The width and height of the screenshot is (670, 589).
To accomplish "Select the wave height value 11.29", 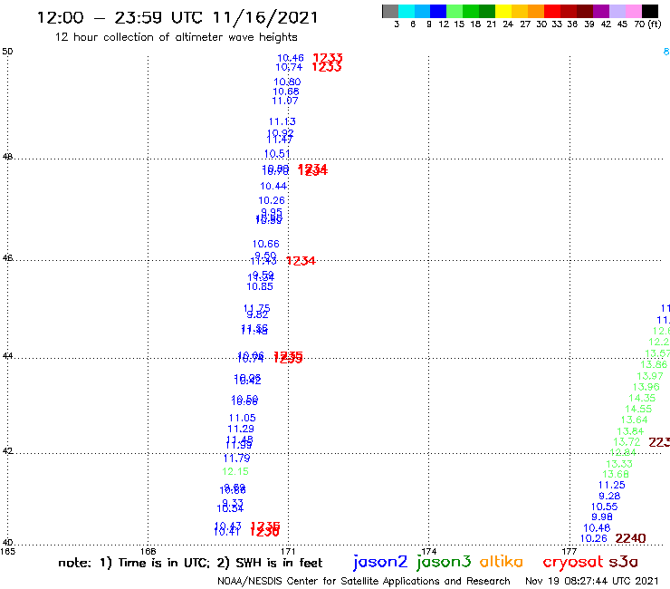I will pos(241,429).
